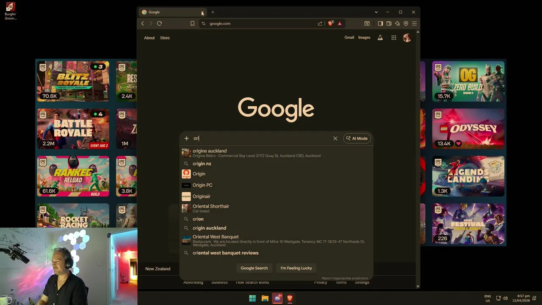The height and width of the screenshot is (305, 542).
Task: Open Ranked Reload tile in background window
Action: click(x=73, y=176)
